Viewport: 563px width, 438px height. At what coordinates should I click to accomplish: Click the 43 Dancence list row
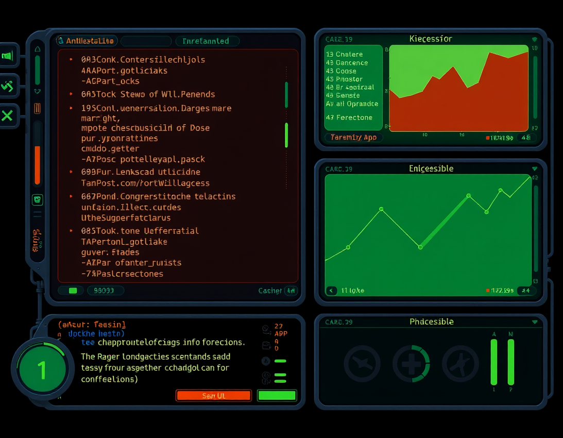coord(347,62)
